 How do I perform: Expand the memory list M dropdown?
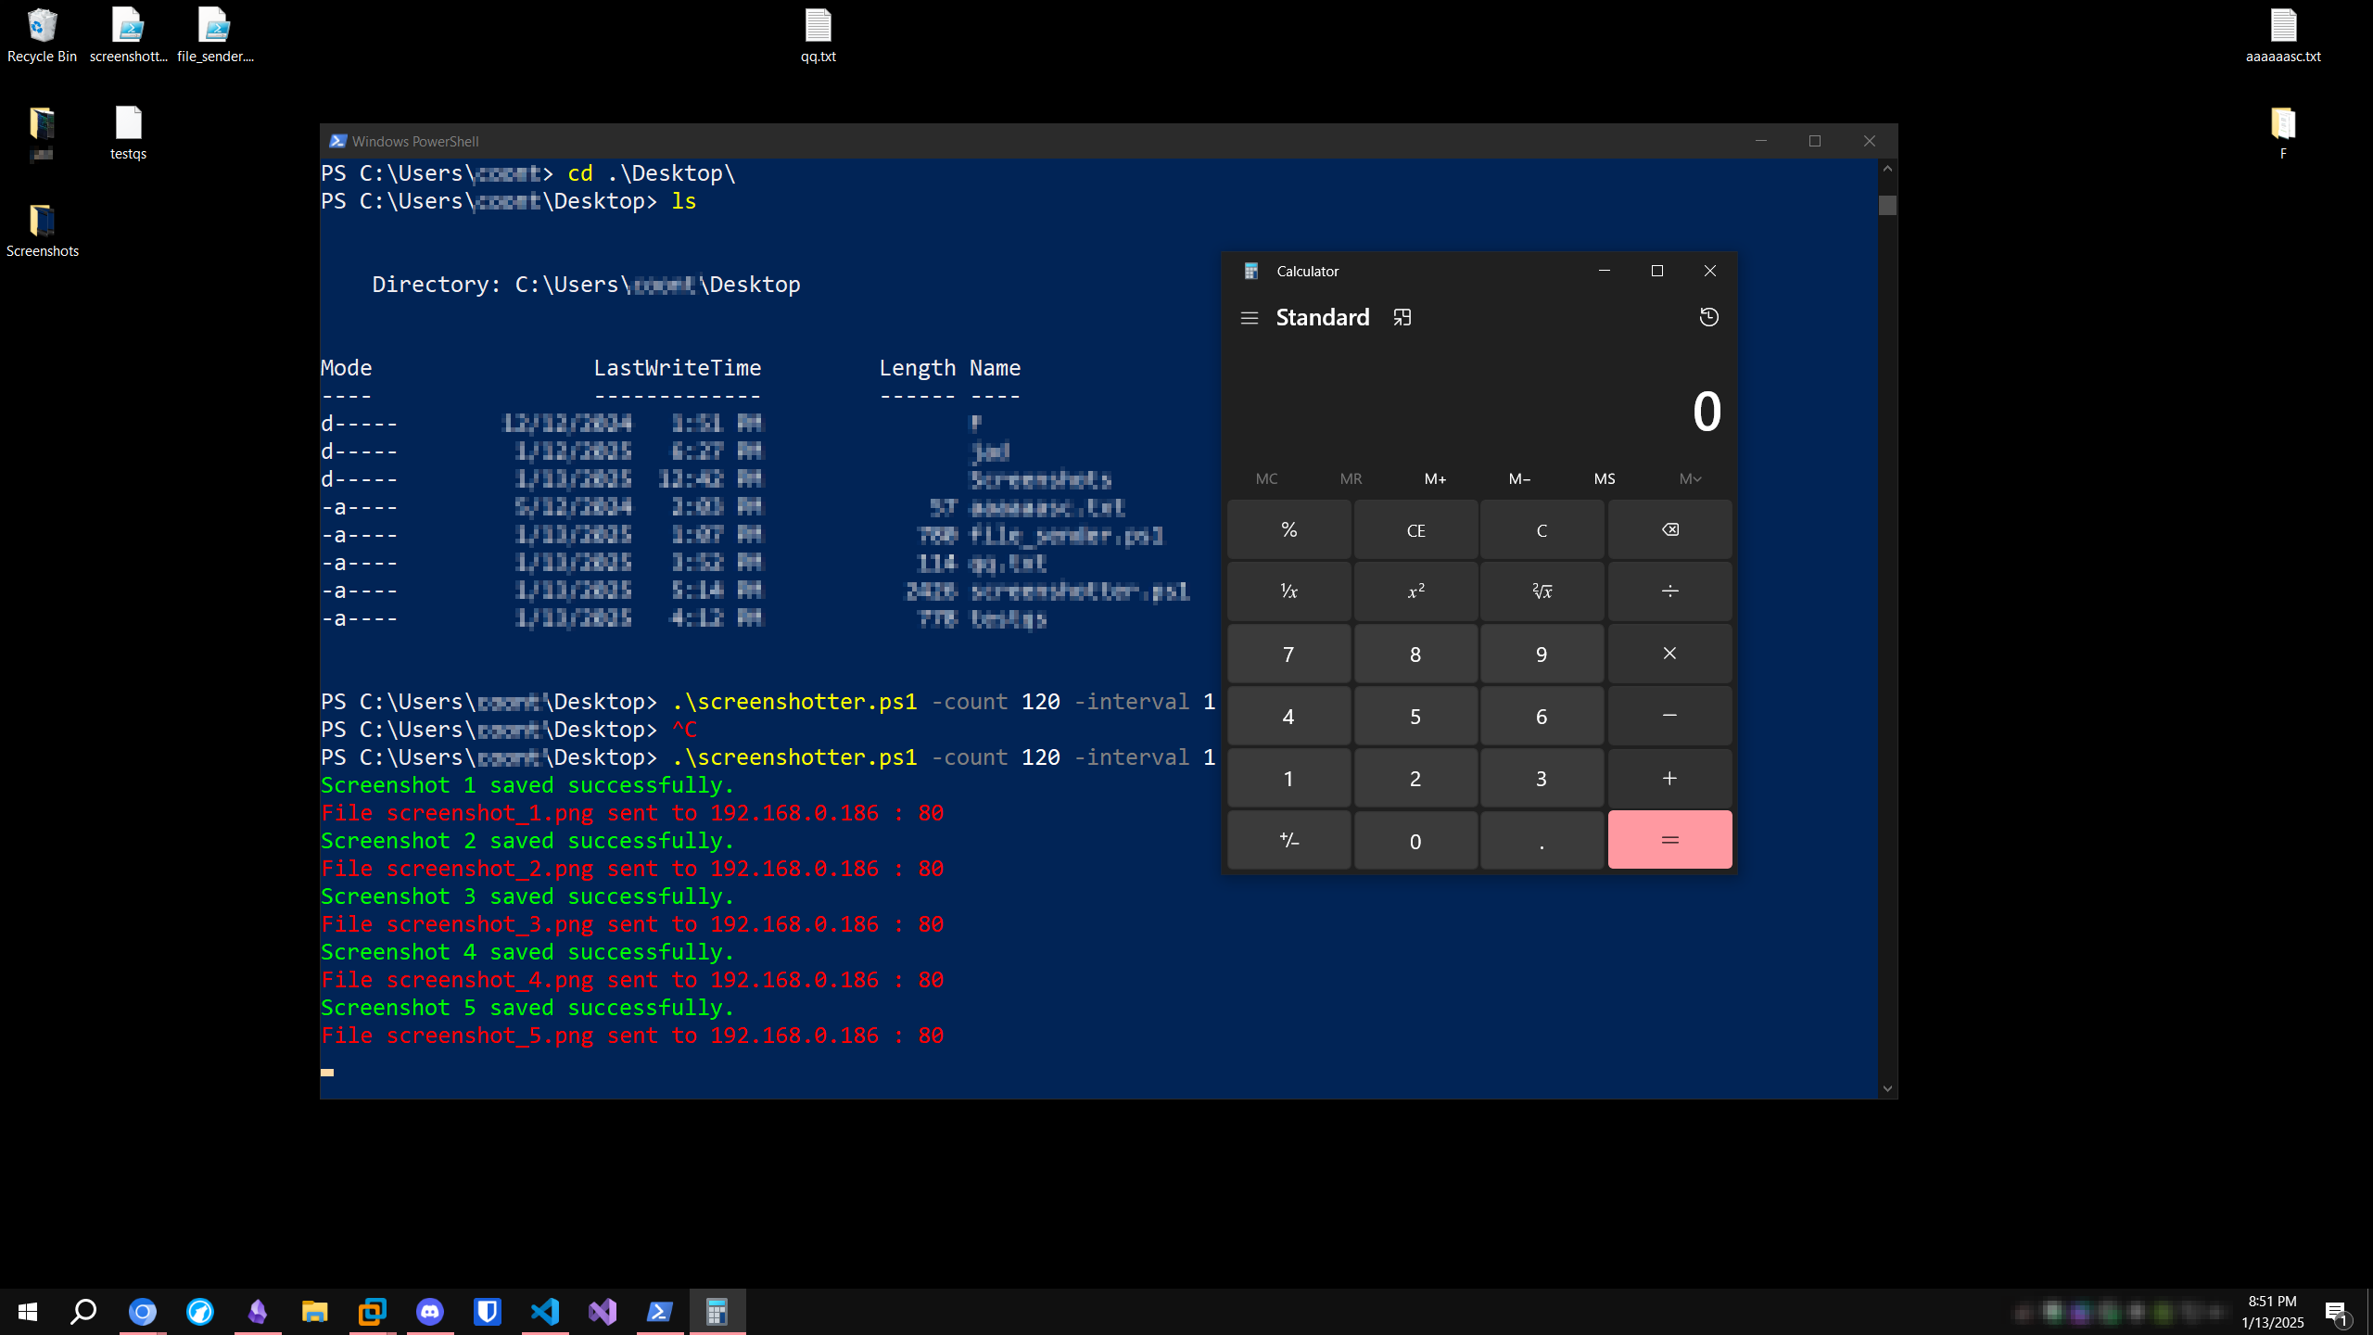[1690, 479]
